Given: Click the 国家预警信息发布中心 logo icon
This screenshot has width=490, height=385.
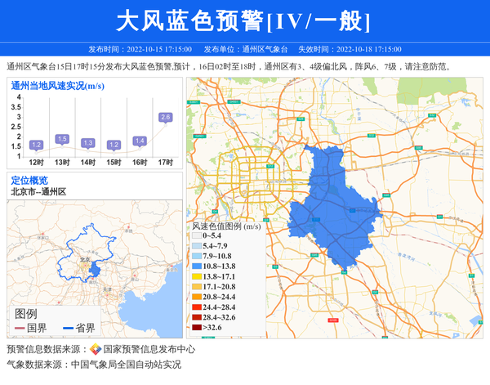Looking at the screenshot, I should 96,349.
